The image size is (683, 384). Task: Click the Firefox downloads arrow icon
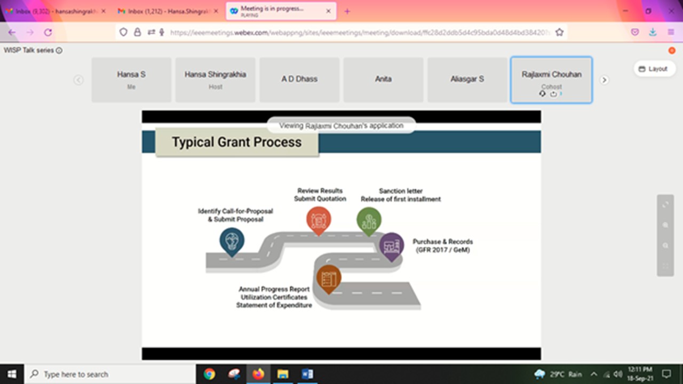click(653, 32)
